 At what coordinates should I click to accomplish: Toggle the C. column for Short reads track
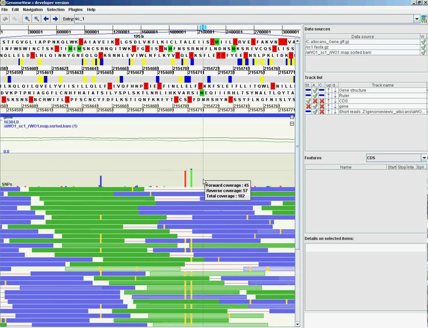[322, 112]
